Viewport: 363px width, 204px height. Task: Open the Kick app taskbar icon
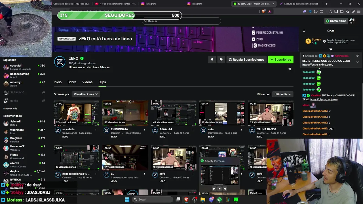pos(236,199)
